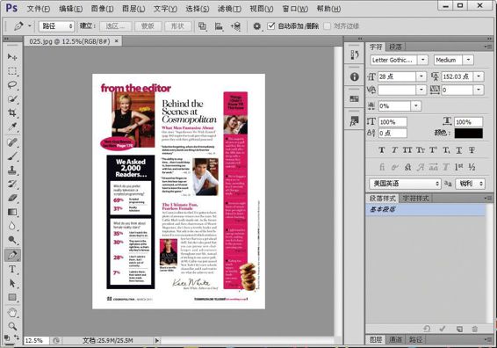The image size is (497, 348).
Task: Select the Spot Healing Brush tool
Action: click(x=12, y=142)
